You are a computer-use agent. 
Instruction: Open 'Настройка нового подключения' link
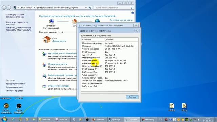coord(62,54)
